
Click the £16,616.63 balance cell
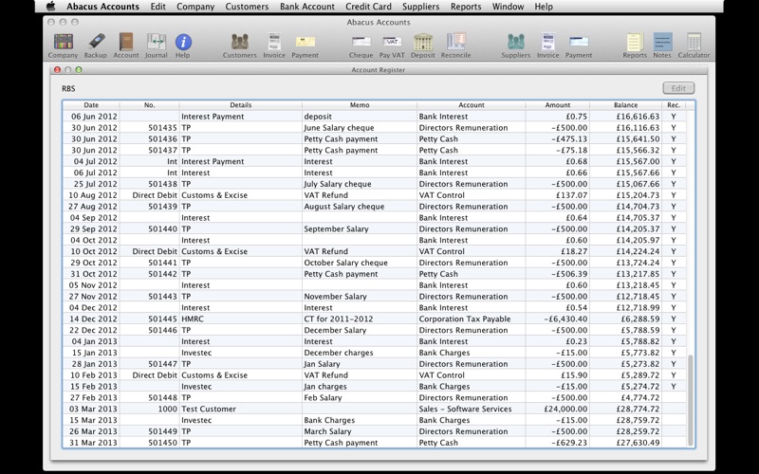coord(625,116)
